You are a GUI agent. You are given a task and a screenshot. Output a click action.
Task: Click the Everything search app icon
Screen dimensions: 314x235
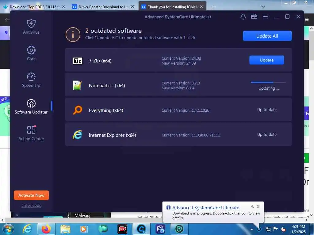pyautogui.click(x=78, y=110)
